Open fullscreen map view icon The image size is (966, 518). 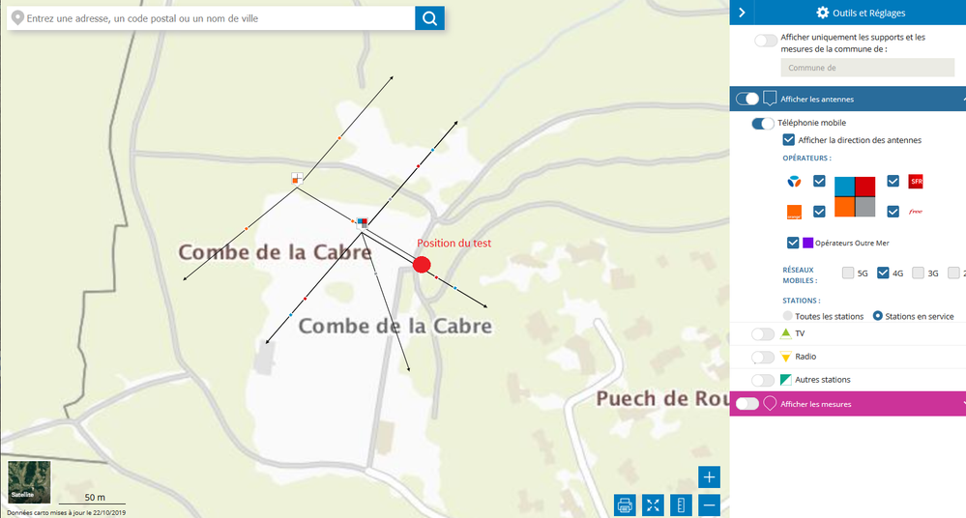click(x=653, y=505)
